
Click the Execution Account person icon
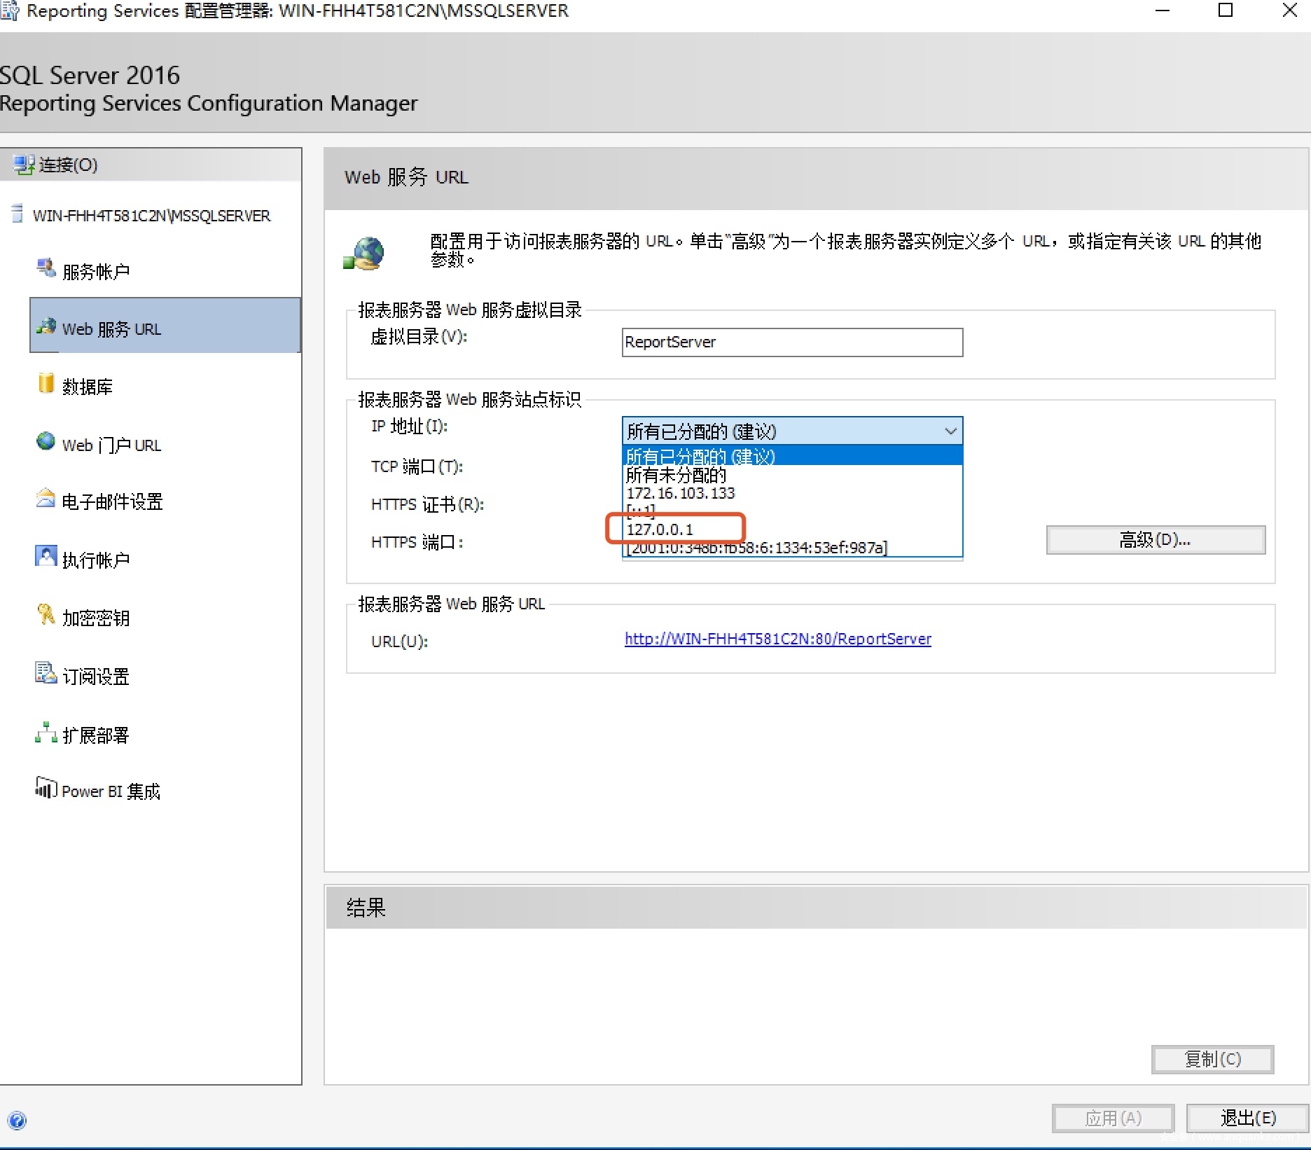click(46, 556)
